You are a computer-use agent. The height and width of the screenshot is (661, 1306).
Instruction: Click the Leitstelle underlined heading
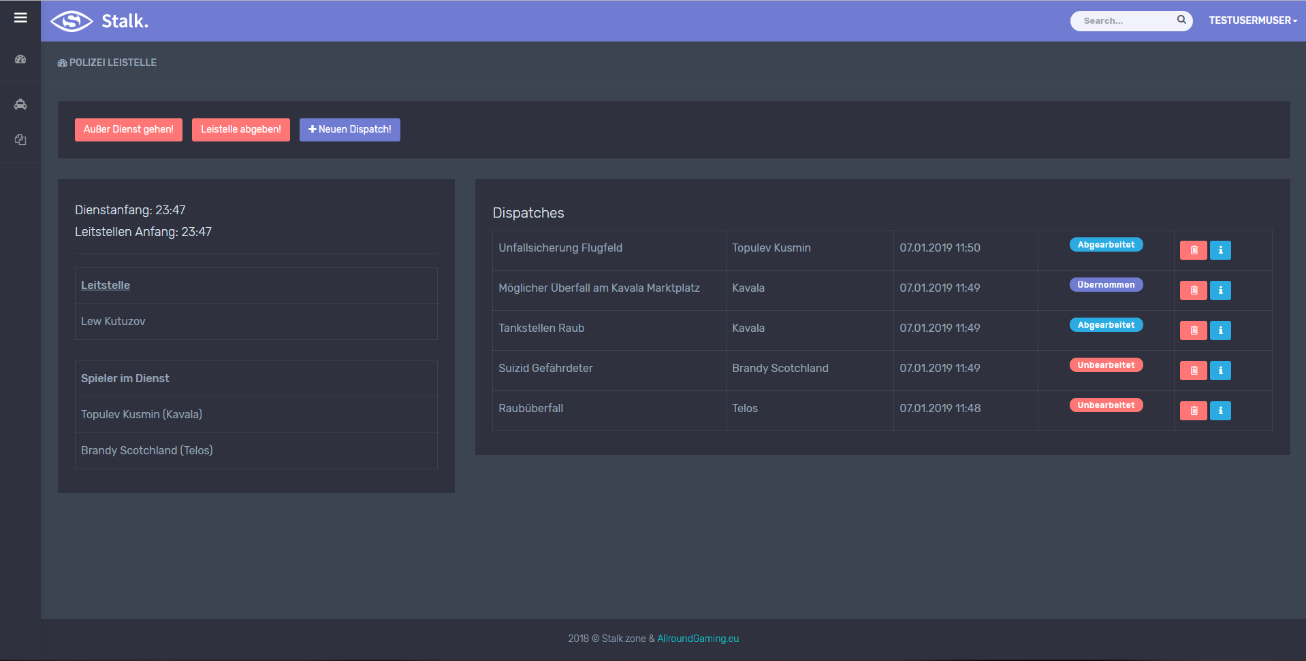pos(106,286)
